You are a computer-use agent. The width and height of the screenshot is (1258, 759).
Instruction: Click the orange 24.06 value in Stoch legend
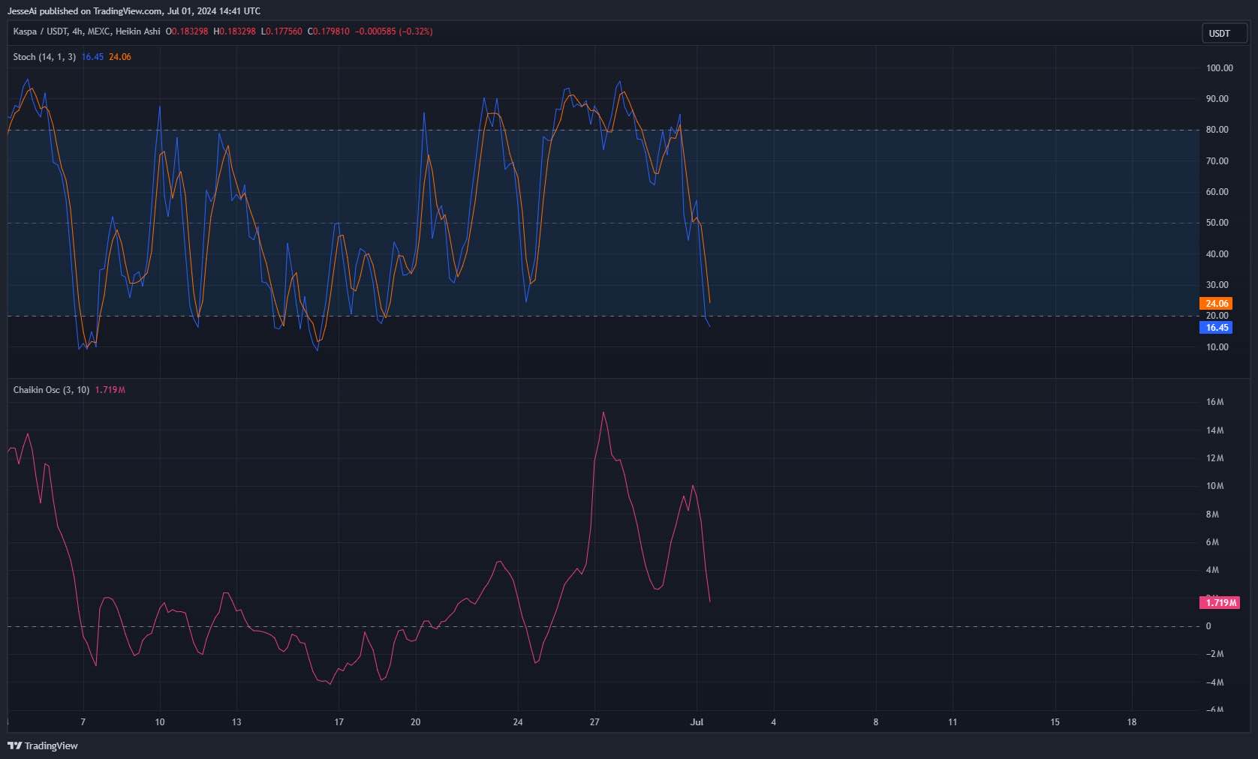120,57
